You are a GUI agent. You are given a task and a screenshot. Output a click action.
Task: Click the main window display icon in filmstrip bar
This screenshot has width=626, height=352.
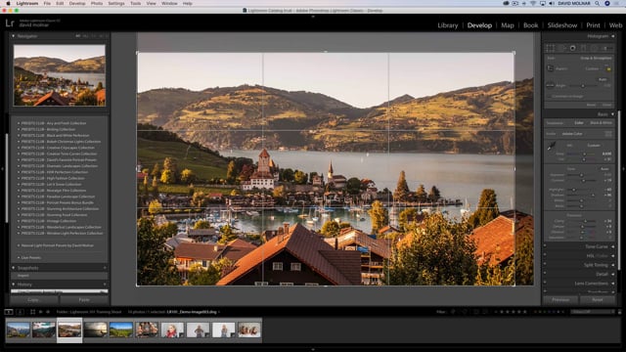coord(9,312)
